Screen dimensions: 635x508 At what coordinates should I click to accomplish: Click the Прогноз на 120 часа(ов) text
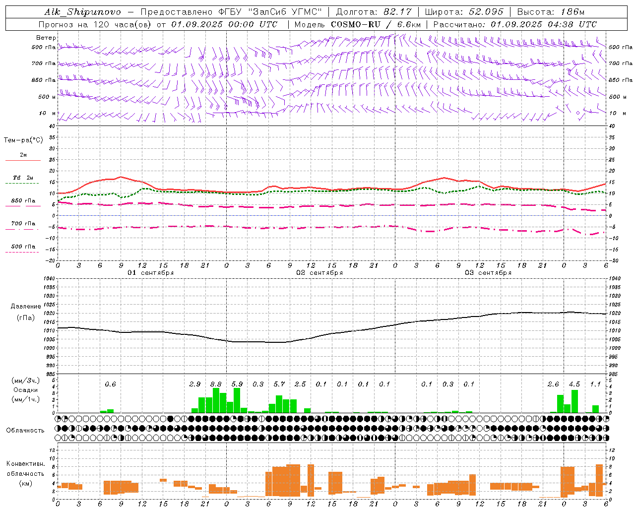[x=96, y=24]
